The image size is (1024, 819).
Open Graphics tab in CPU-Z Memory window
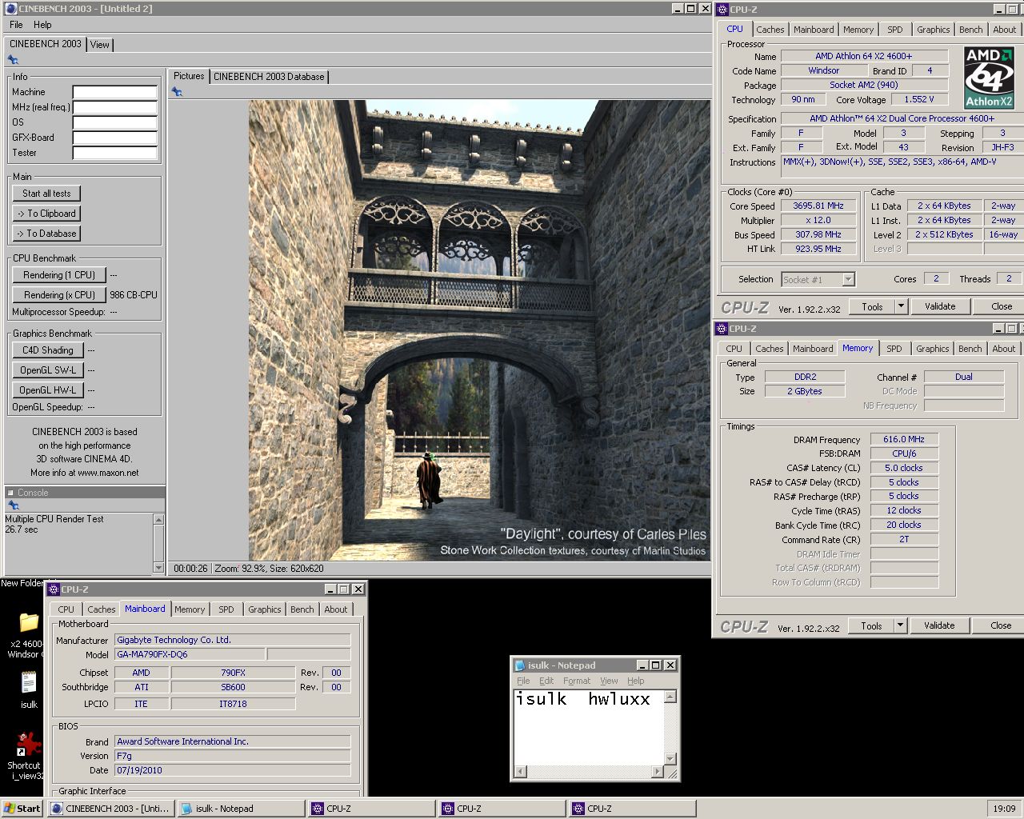click(933, 349)
